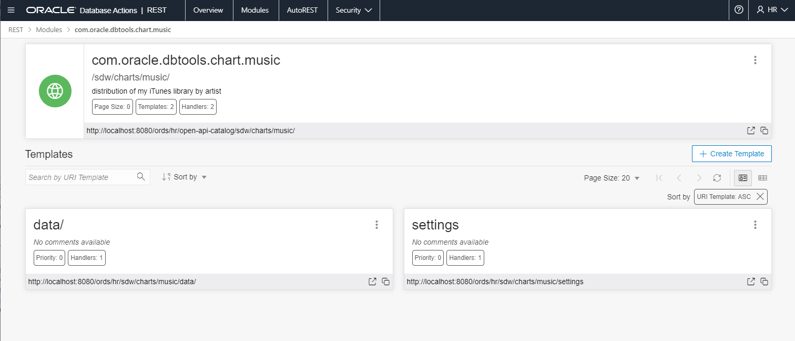
Task: Click the settings template URL text
Action: (495, 282)
